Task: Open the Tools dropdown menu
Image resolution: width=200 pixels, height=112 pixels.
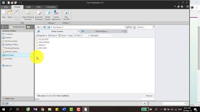Action: click(63, 35)
